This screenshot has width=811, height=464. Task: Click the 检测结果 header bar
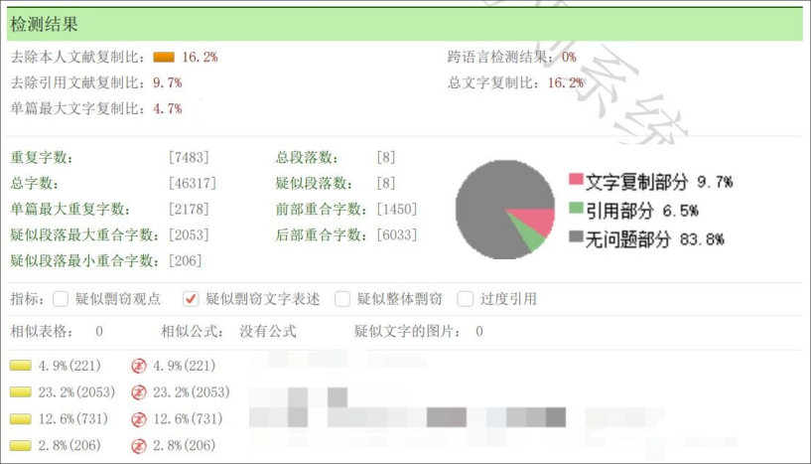point(405,24)
